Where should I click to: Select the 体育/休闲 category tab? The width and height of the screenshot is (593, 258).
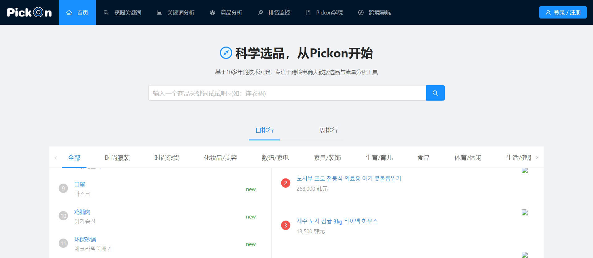468,158
